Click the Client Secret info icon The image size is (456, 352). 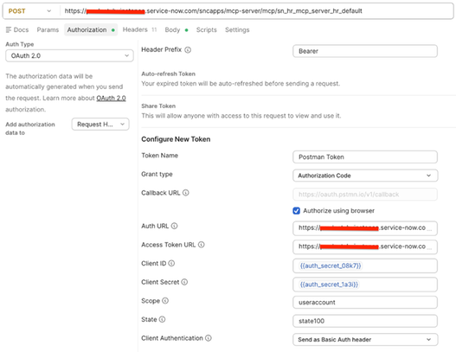(x=184, y=282)
